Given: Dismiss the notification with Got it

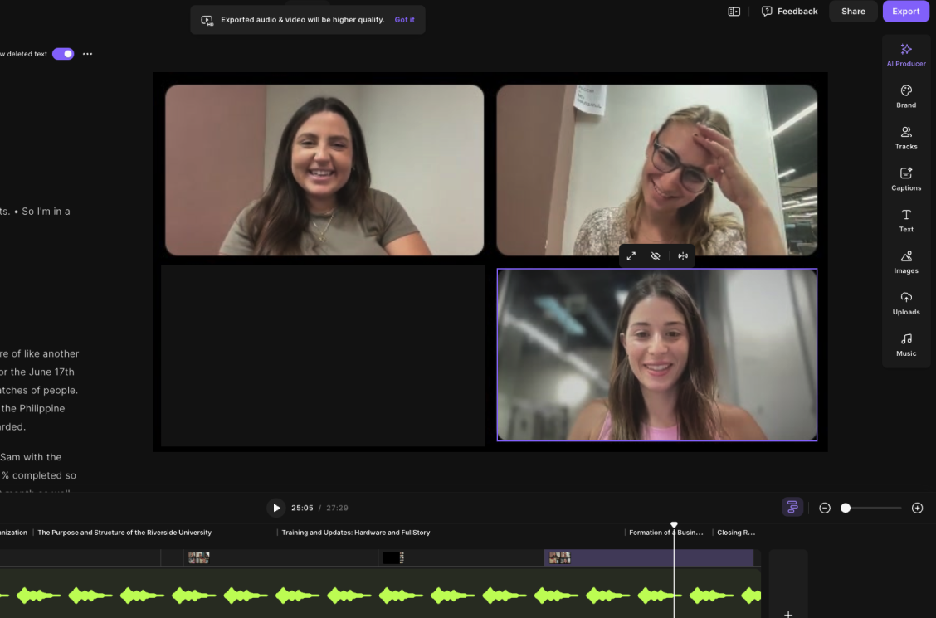Looking at the screenshot, I should 405,20.
